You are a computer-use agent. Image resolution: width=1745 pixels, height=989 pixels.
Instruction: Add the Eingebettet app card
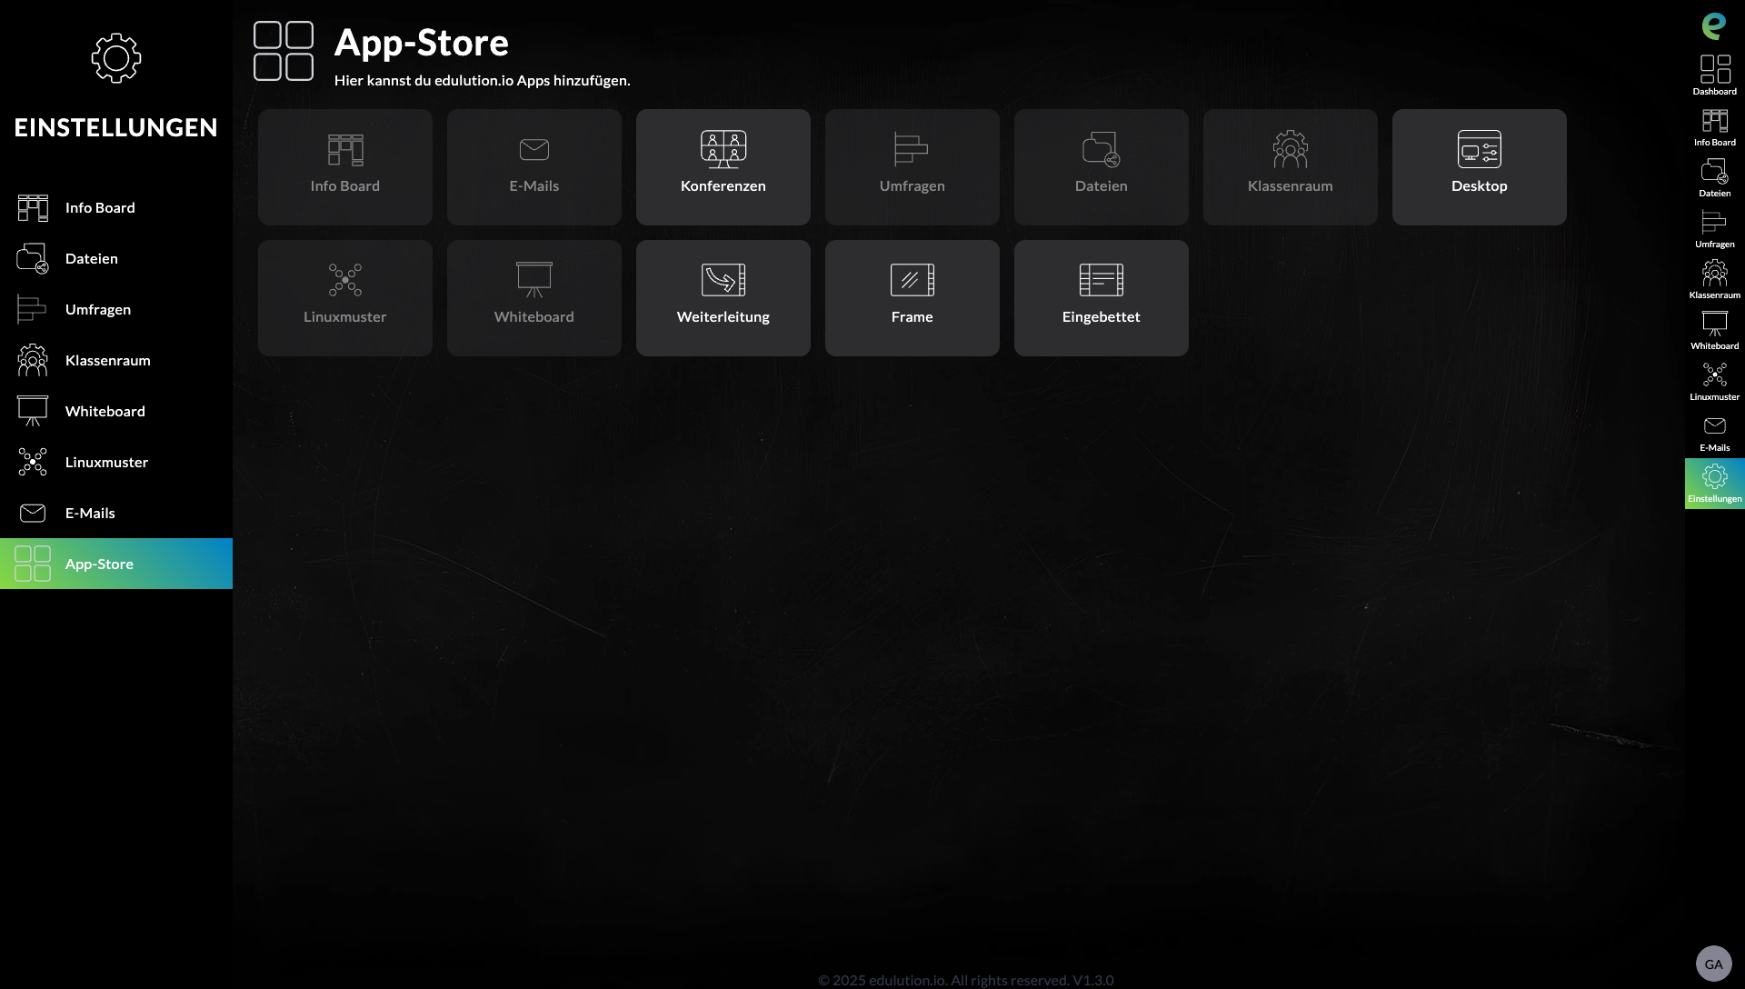1102,298
